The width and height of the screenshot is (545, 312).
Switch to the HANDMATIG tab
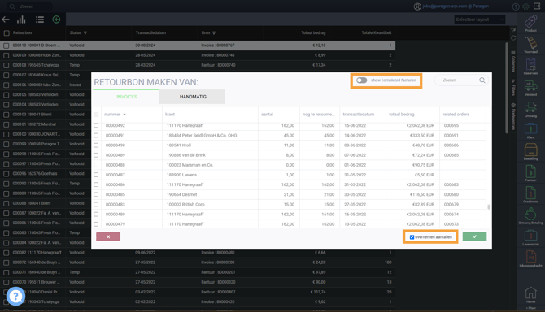point(193,97)
